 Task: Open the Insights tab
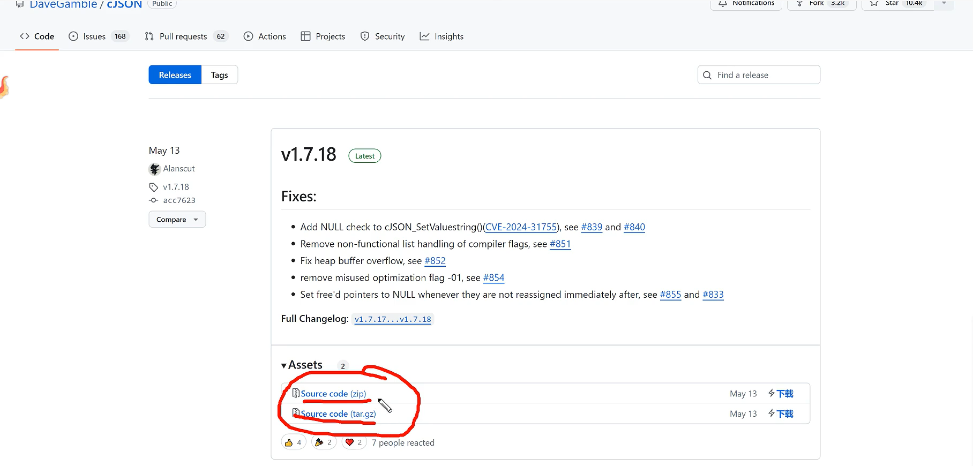(x=441, y=36)
